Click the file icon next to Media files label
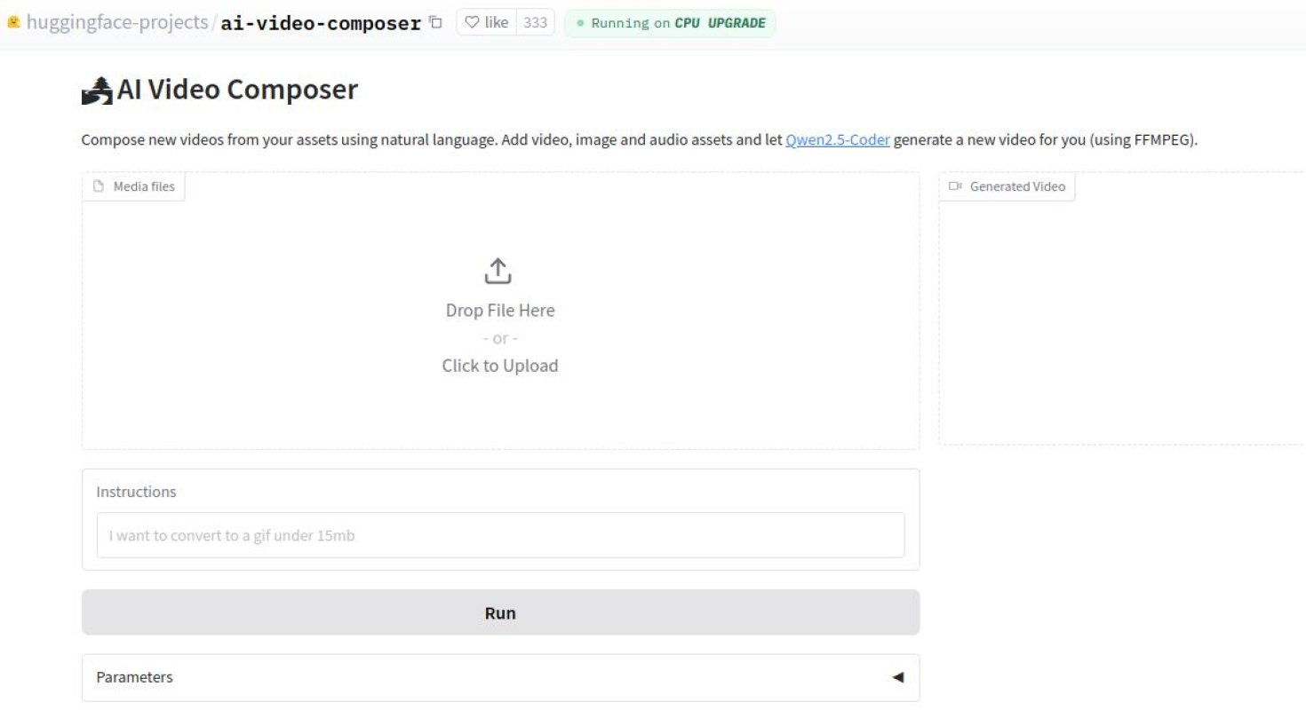This screenshot has width=1306, height=710. [98, 185]
